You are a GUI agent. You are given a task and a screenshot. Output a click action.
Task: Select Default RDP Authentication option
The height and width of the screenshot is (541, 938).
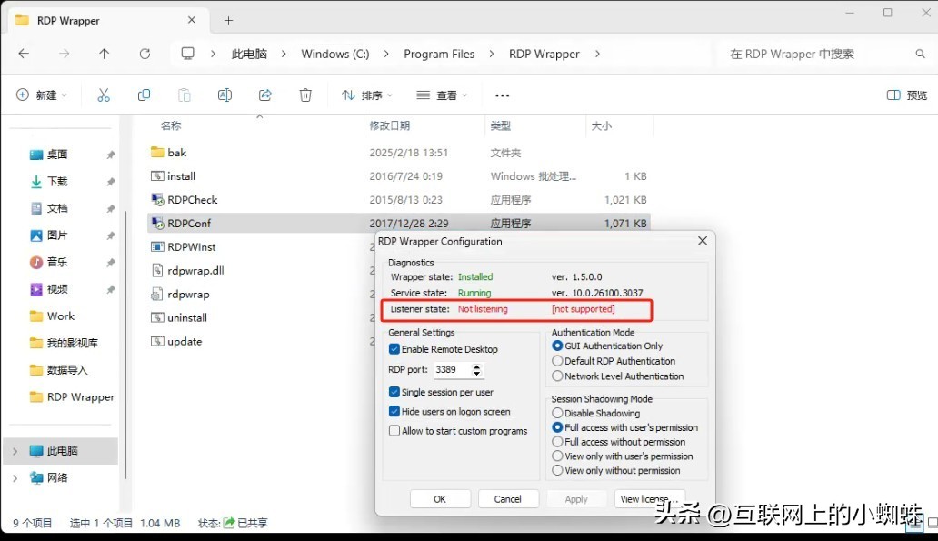coord(557,361)
